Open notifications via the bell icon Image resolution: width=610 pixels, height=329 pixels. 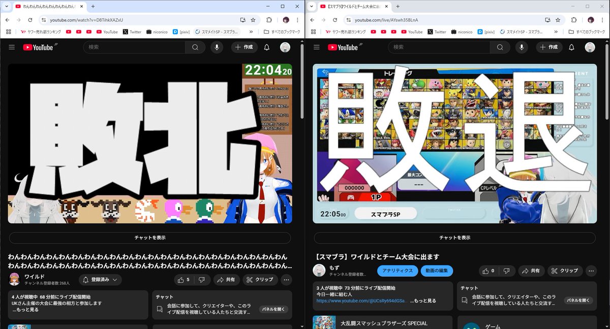pyautogui.click(x=266, y=47)
